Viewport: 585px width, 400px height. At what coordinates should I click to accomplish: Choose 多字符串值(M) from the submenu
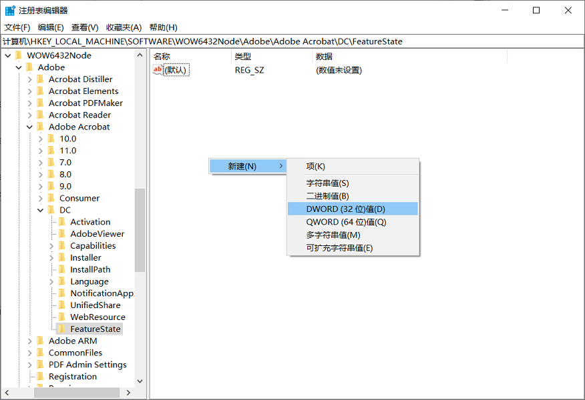coord(353,235)
